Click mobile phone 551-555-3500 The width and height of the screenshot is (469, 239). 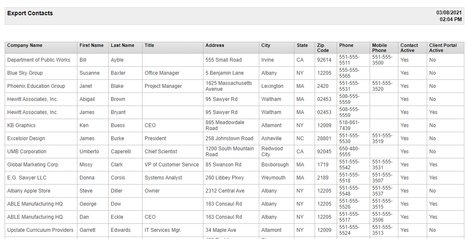[x=382, y=60]
